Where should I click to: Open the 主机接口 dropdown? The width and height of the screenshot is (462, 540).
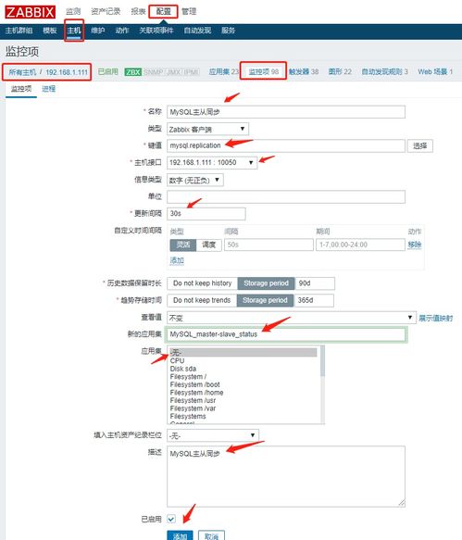click(212, 162)
